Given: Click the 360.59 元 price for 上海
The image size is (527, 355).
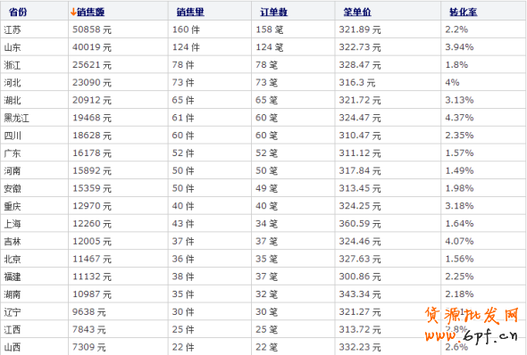Looking at the screenshot, I should pos(360,224).
